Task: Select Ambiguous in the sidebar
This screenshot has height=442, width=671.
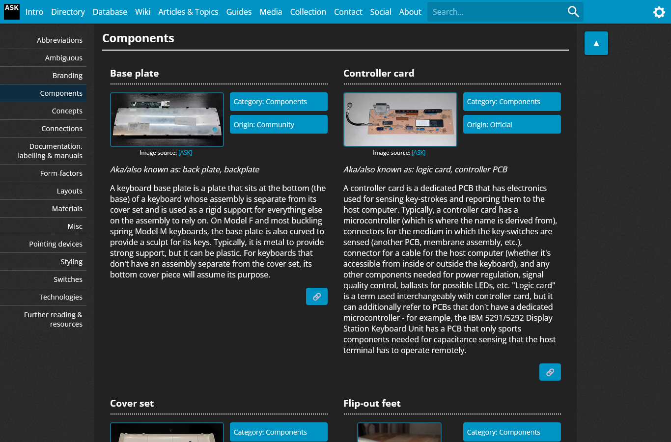Action: click(43, 58)
